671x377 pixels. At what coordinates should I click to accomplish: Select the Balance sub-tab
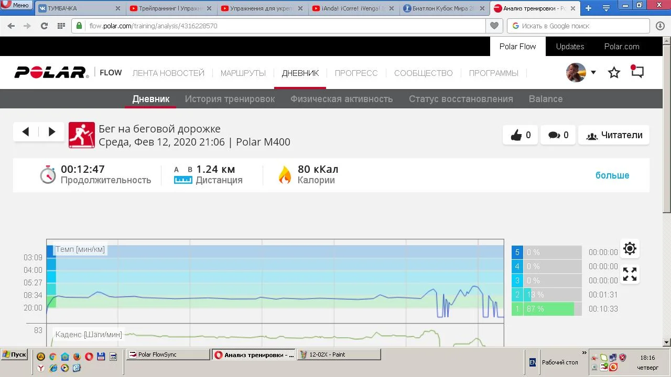(x=546, y=98)
